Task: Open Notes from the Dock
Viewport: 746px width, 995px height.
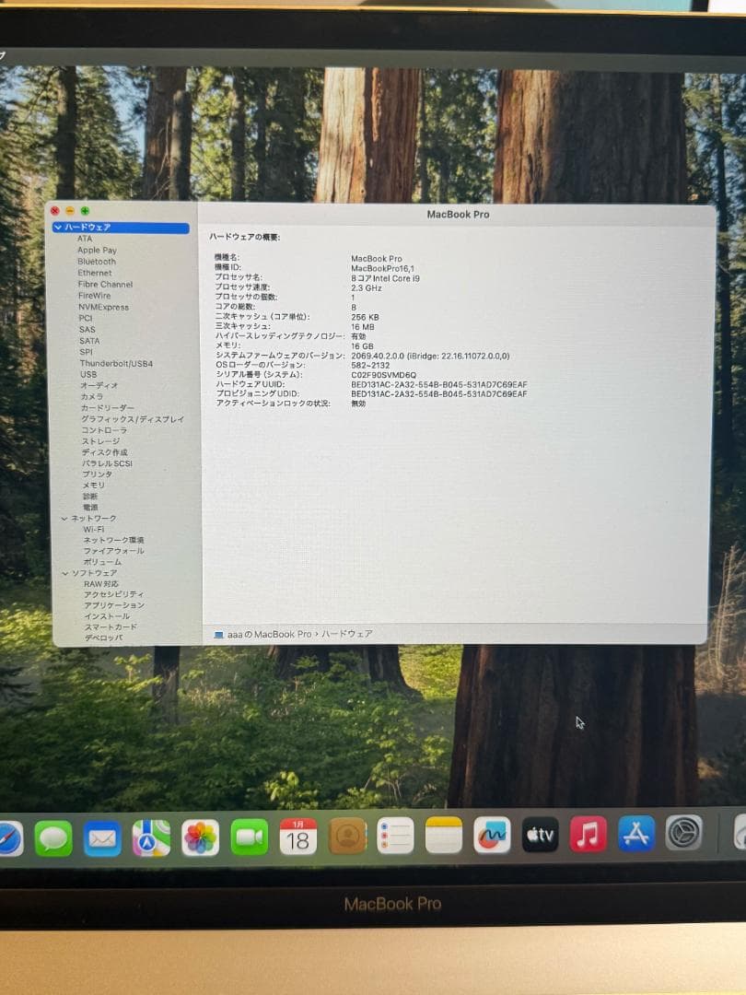Action: tap(442, 835)
